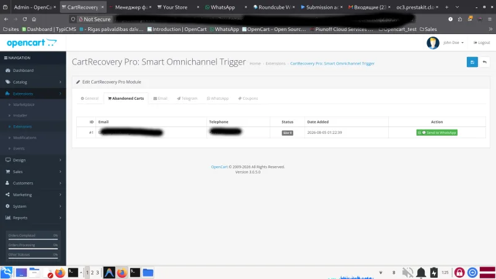Screen dimensions: 496x279
Task: Expand the Catalog menu
Action: (33, 82)
